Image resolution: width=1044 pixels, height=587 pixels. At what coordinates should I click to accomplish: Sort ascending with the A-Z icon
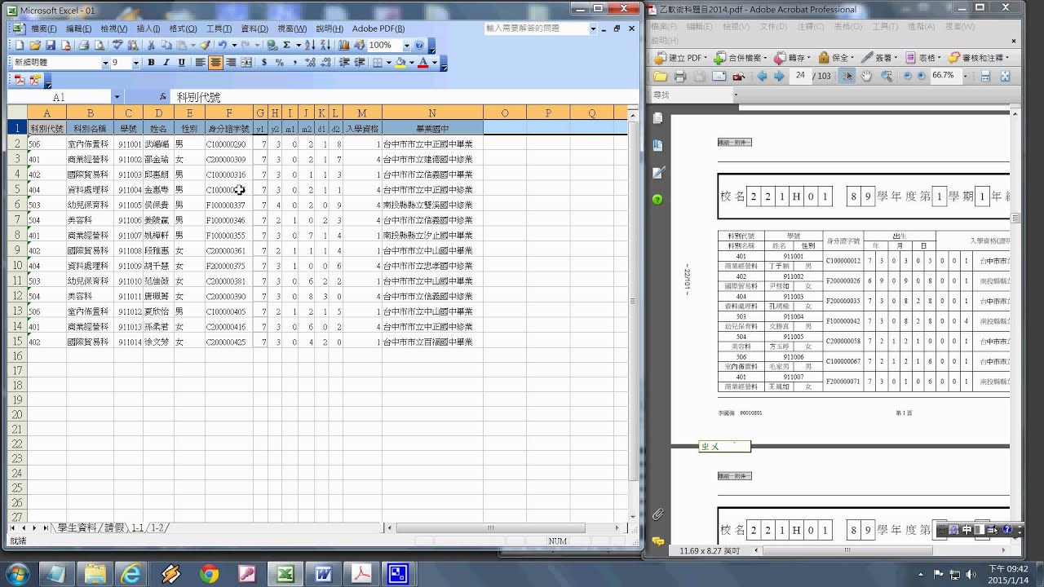(x=310, y=46)
